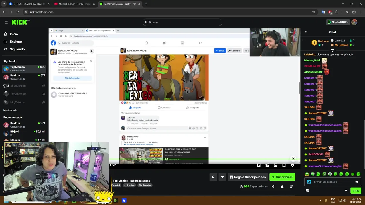The image size is (365, 205).
Task: Open the emoji picker in chat input
Action: (356, 182)
